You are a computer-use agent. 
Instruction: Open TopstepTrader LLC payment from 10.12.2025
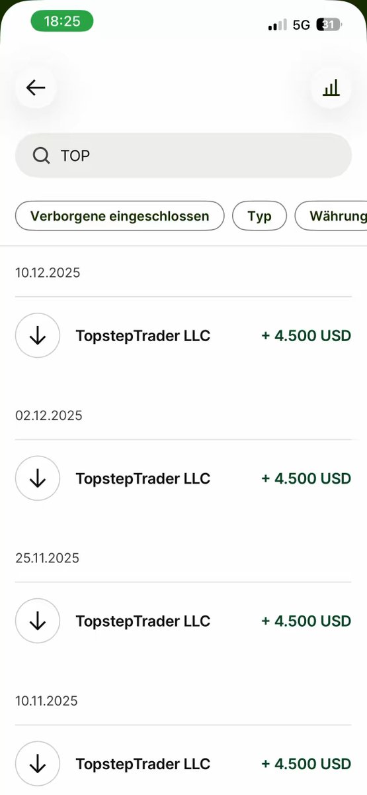[183, 335]
